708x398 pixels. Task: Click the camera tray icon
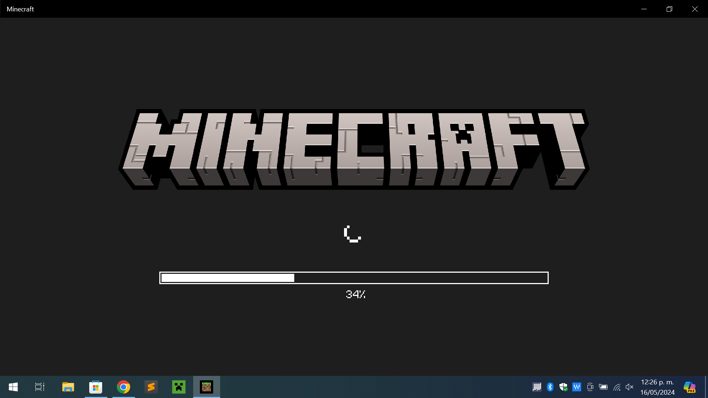coord(590,387)
